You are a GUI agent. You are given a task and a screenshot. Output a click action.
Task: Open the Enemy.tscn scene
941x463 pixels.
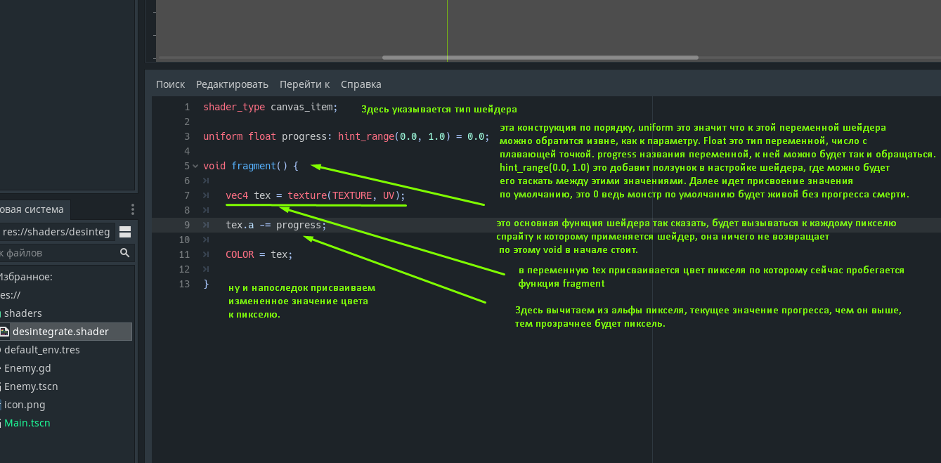(x=30, y=386)
